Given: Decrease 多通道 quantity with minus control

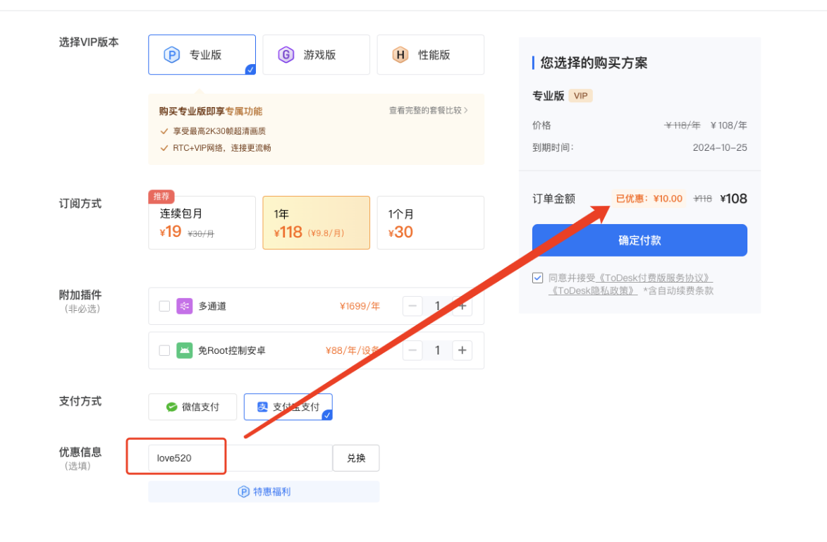Looking at the screenshot, I should coord(412,306).
